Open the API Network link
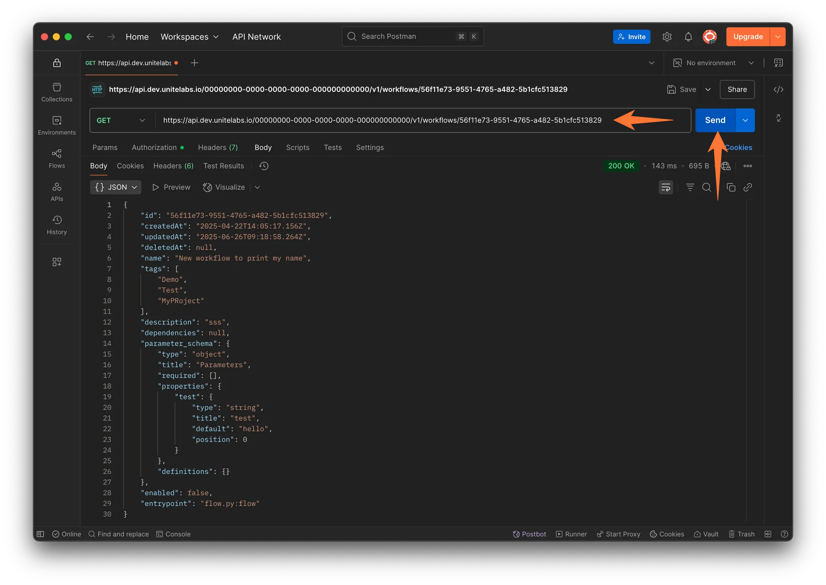The height and width of the screenshot is (585, 826). pyautogui.click(x=257, y=37)
